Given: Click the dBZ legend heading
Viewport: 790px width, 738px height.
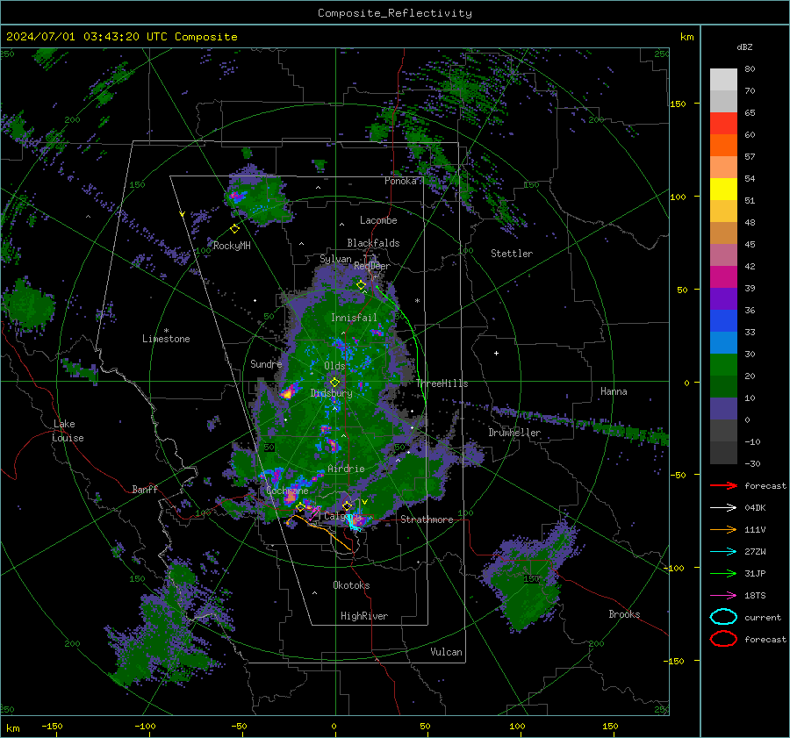Looking at the screenshot, I should pyautogui.click(x=744, y=47).
